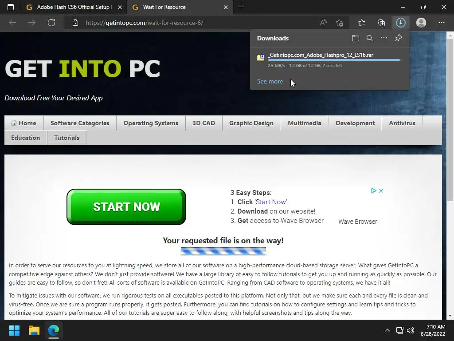The width and height of the screenshot is (454, 341).
Task: Open the volume tray icon
Action: [x=411, y=330]
